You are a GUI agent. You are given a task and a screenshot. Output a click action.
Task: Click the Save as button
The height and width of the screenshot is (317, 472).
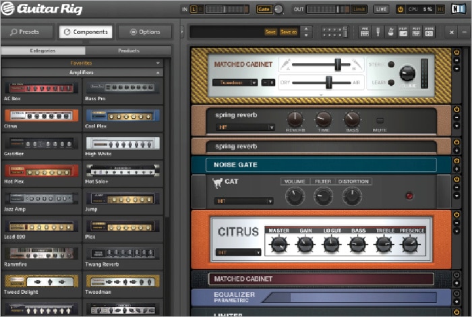click(288, 32)
